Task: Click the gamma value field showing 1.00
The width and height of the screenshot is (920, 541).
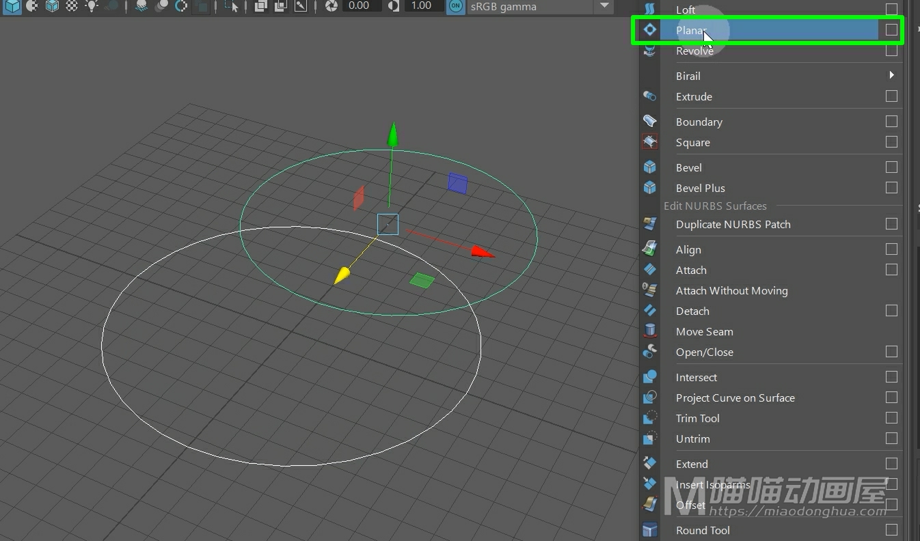Action: pos(423,5)
